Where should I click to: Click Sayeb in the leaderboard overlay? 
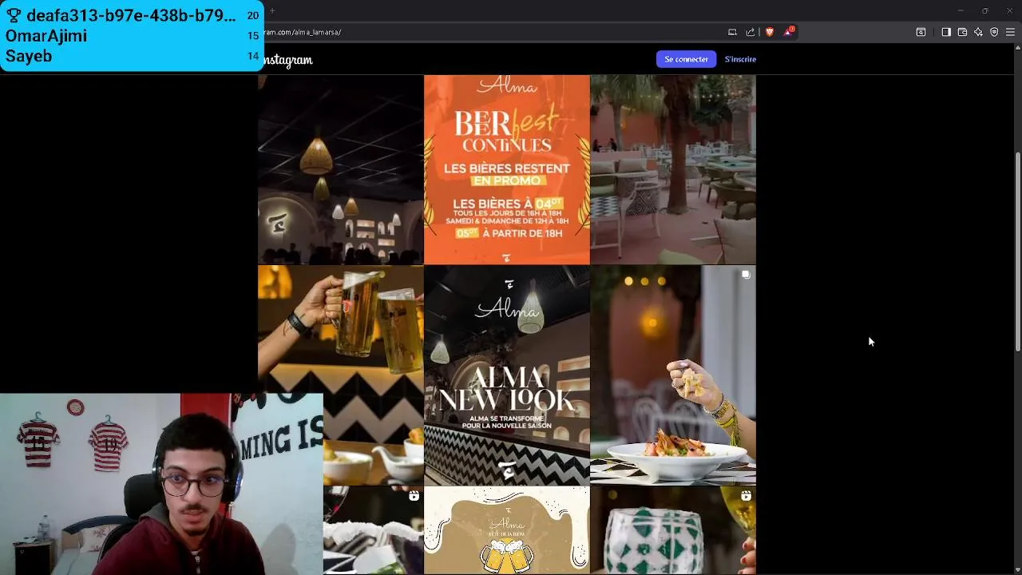[29, 57]
